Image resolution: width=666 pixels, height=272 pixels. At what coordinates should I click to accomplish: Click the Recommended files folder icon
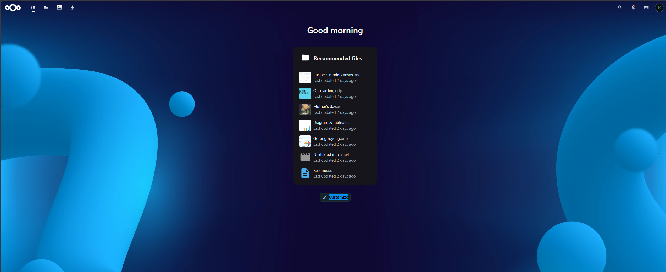[x=305, y=58]
